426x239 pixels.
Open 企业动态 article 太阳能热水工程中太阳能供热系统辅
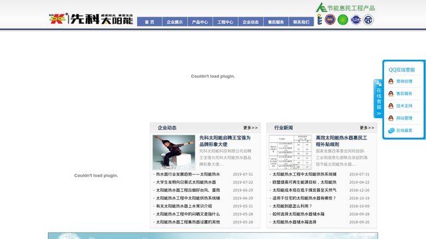188,198
